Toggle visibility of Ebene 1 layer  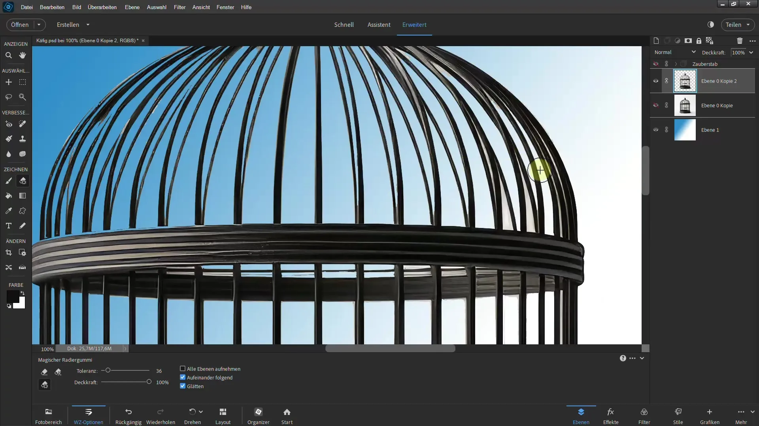click(x=656, y=129)
